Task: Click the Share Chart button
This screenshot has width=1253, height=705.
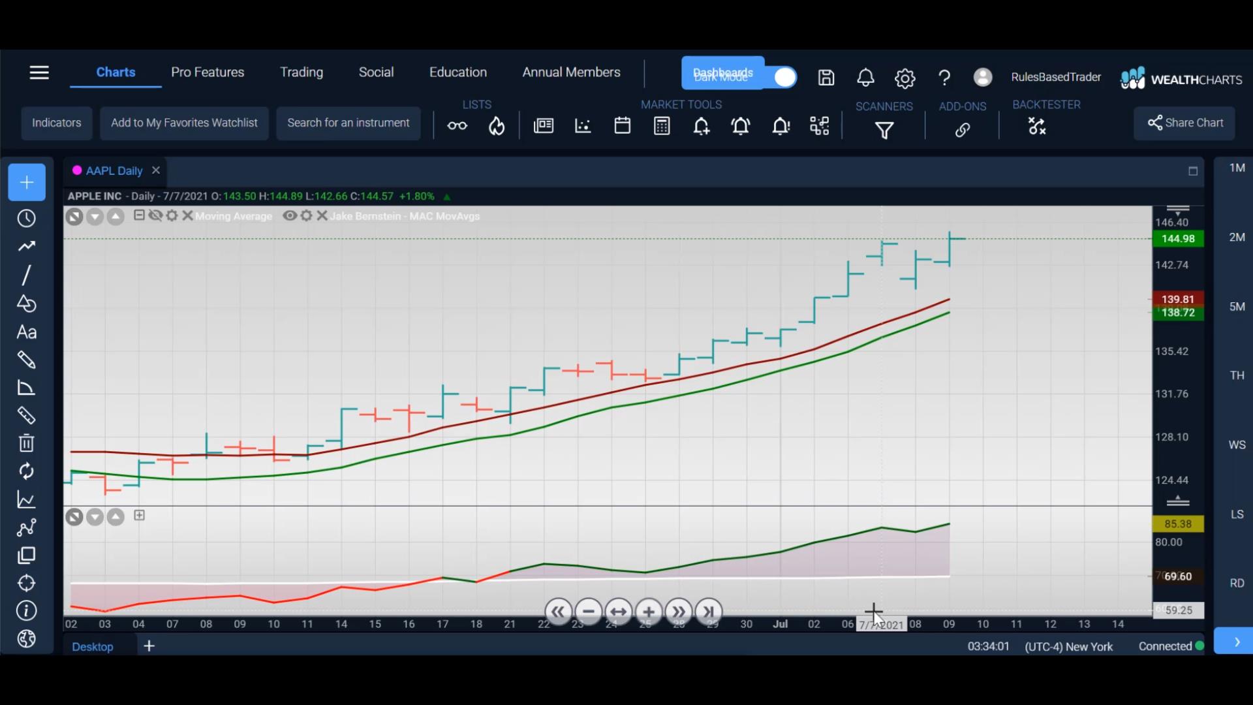Action: pyautogui.click(x=1184, y=123)
